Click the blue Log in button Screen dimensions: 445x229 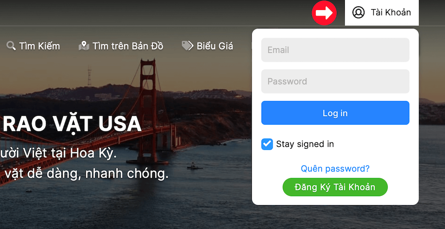pos(335,113)
